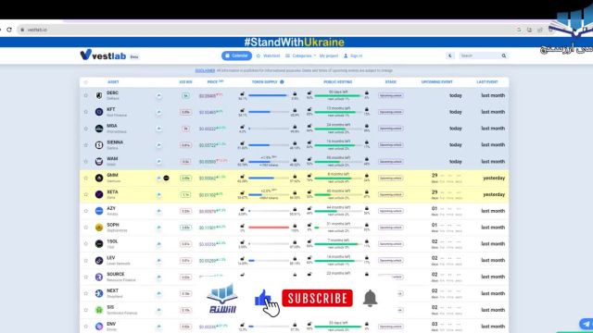
Task: Click the KFT asset logo
Action: pyautogui.click(x=99, y=112)
